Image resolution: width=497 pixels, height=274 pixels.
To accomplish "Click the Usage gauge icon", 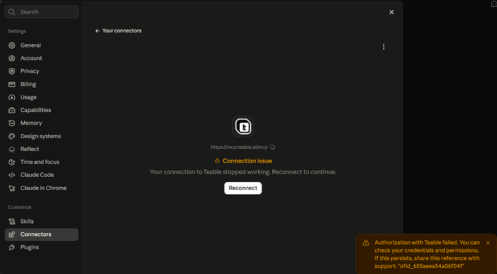I will point(12,97).
